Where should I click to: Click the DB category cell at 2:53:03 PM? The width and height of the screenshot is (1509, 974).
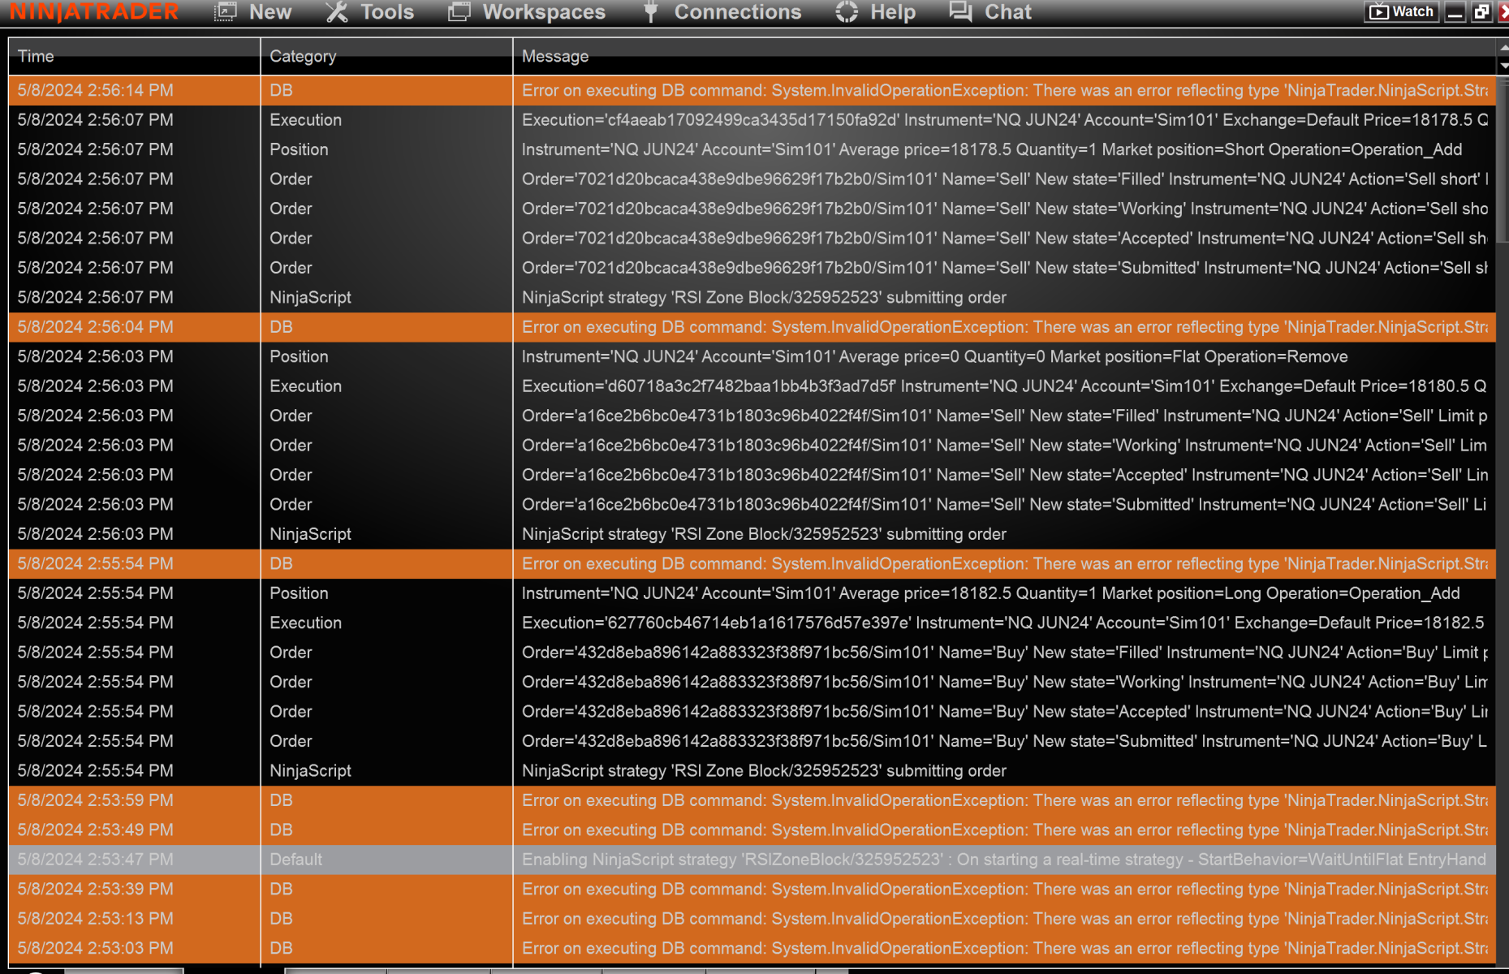(x=386, y=949)
